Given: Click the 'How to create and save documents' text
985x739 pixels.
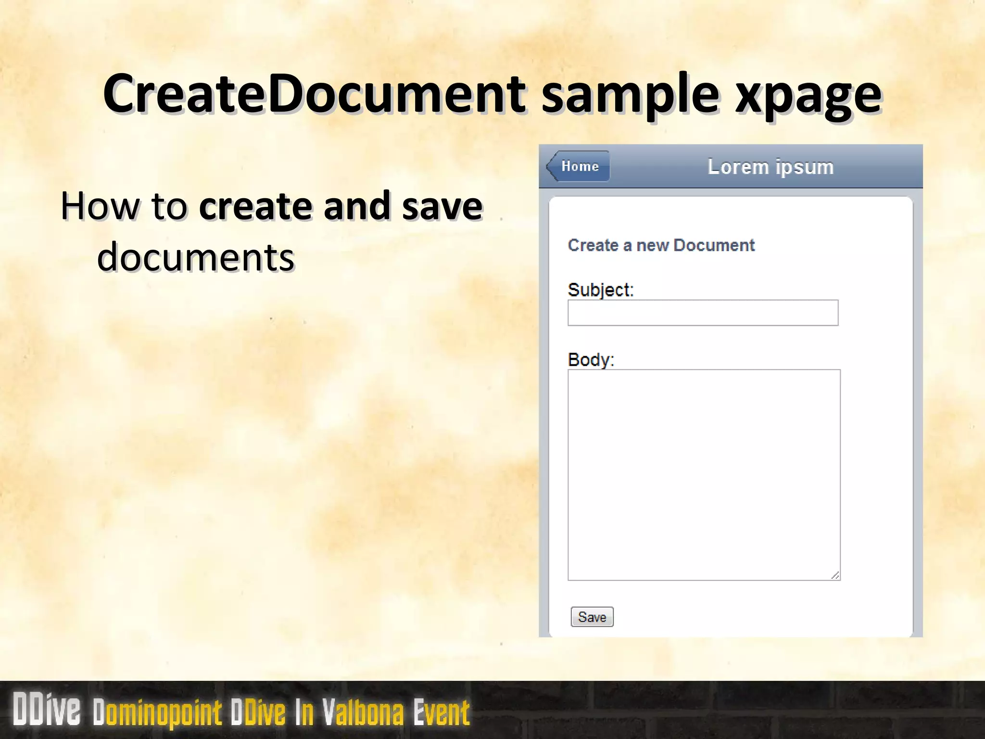Looking at the screenshot, I should click(272, 231).
